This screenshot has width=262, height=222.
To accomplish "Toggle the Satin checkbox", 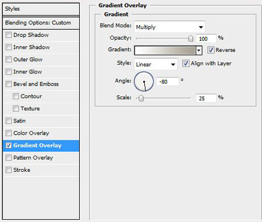I will [x=8, y=121].
